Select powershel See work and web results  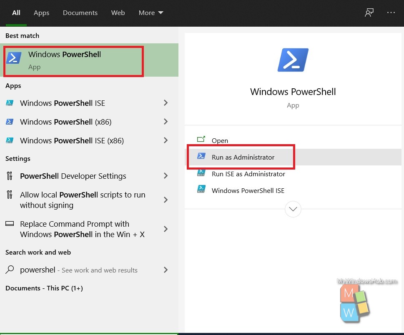(x=89, y=270)
